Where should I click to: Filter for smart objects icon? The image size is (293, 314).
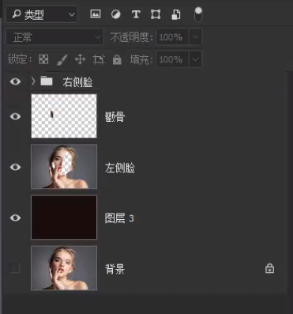click(x=176, y=14)
